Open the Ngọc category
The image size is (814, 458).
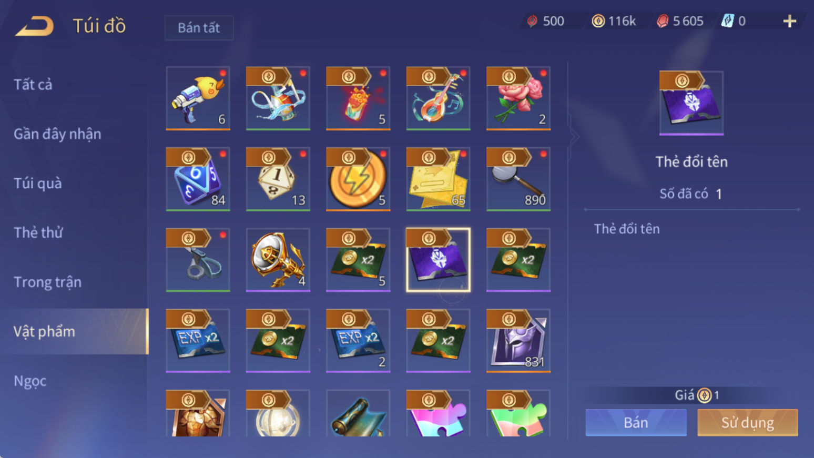point(30,381)
